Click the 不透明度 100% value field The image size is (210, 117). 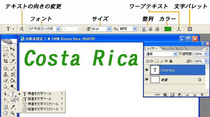[x=199, y=54]
